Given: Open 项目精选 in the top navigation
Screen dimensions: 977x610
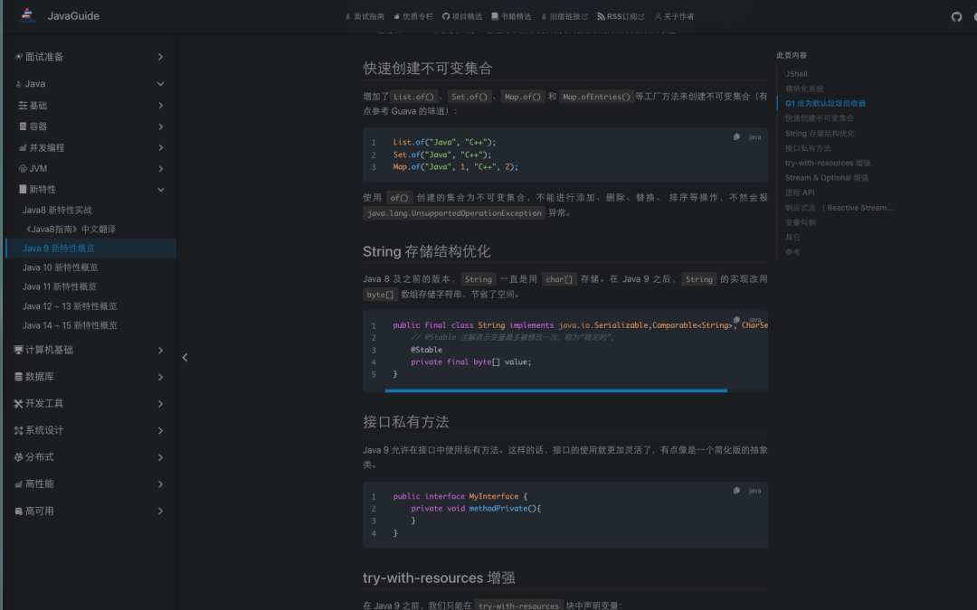Looking at the screenshot, I should (x=462, y=17).
